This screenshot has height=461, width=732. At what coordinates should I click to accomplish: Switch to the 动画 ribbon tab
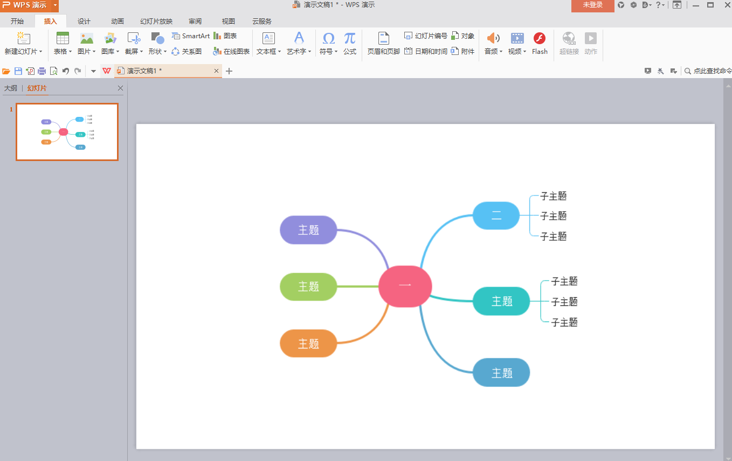point(118,22)
